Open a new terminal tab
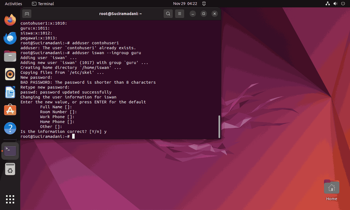The image size is (350, 210). point(27,14)
